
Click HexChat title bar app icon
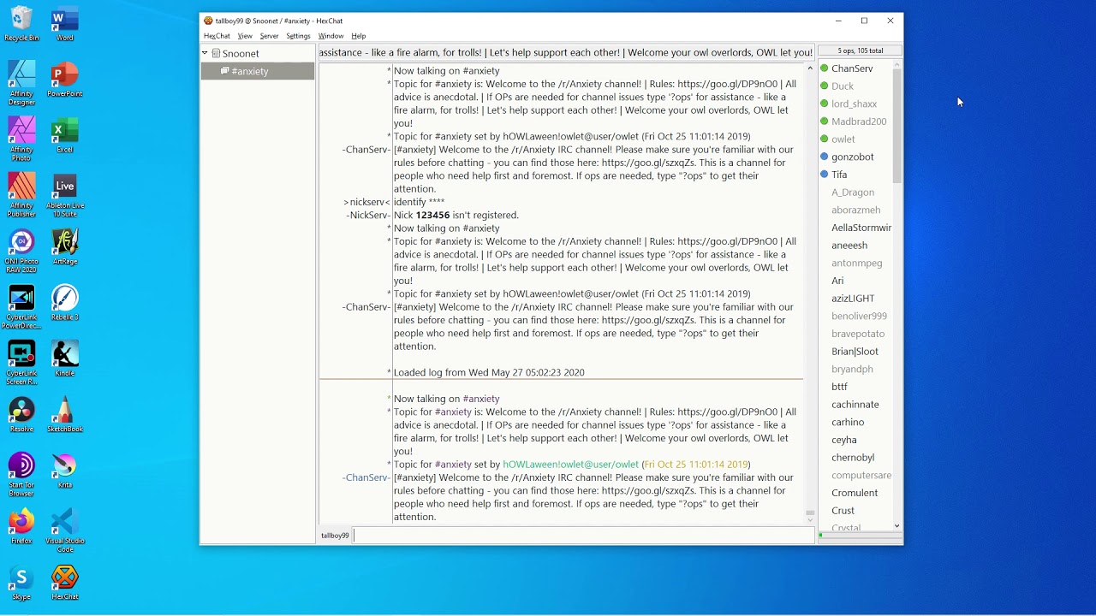[208, 21]
